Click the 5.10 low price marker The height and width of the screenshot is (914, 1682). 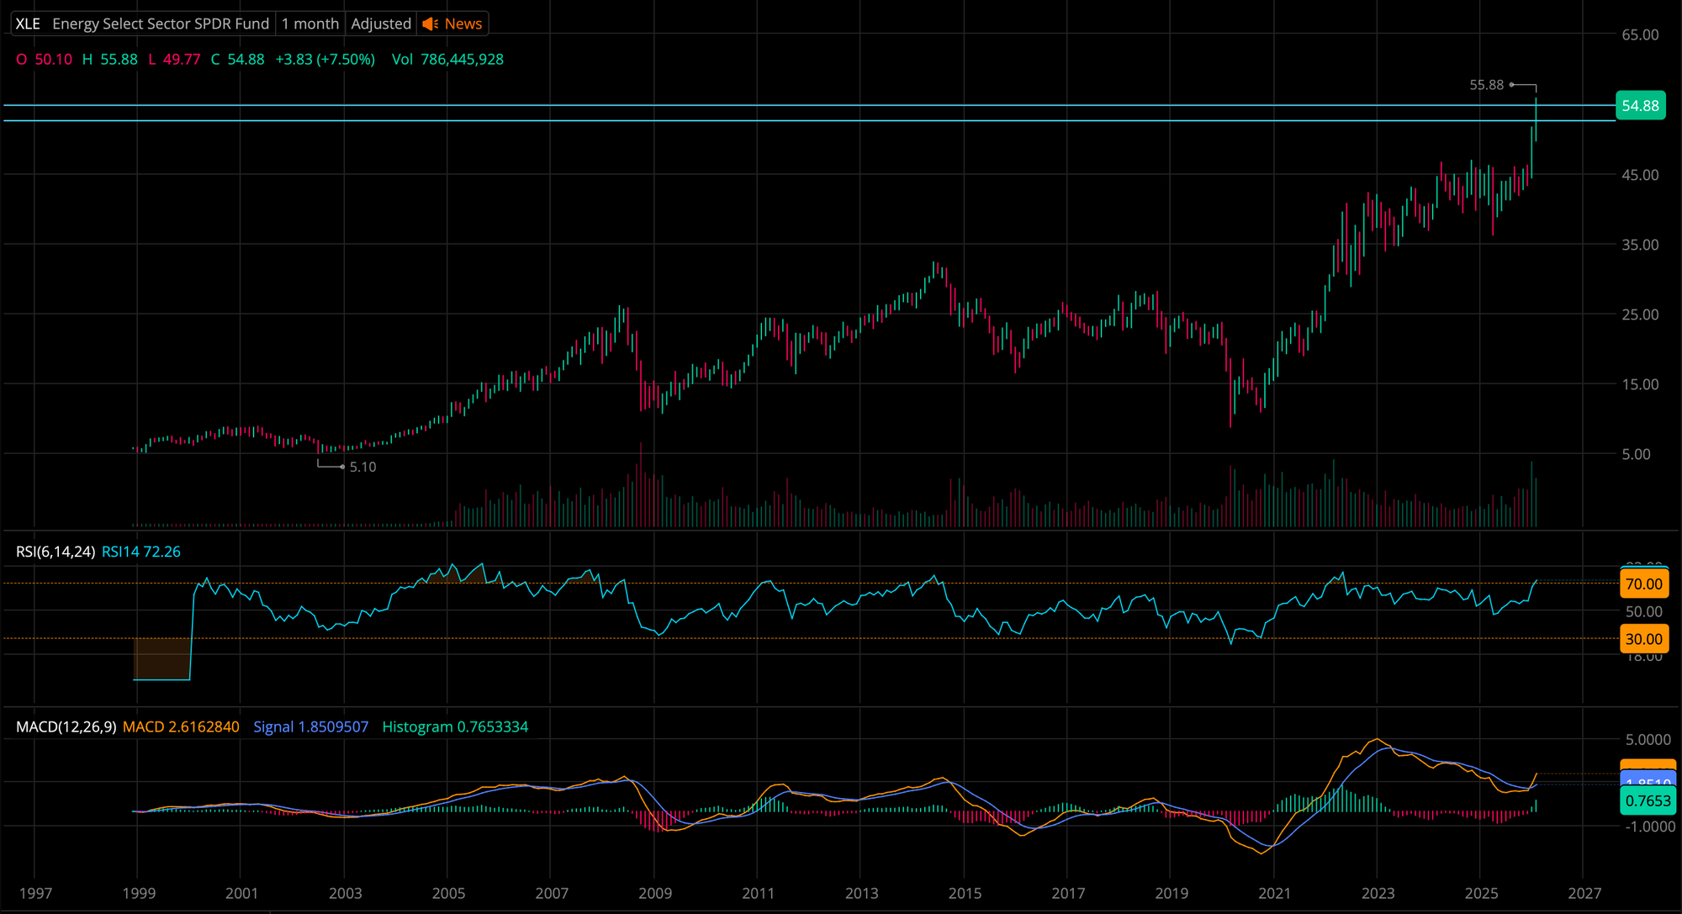click(362, 467)
